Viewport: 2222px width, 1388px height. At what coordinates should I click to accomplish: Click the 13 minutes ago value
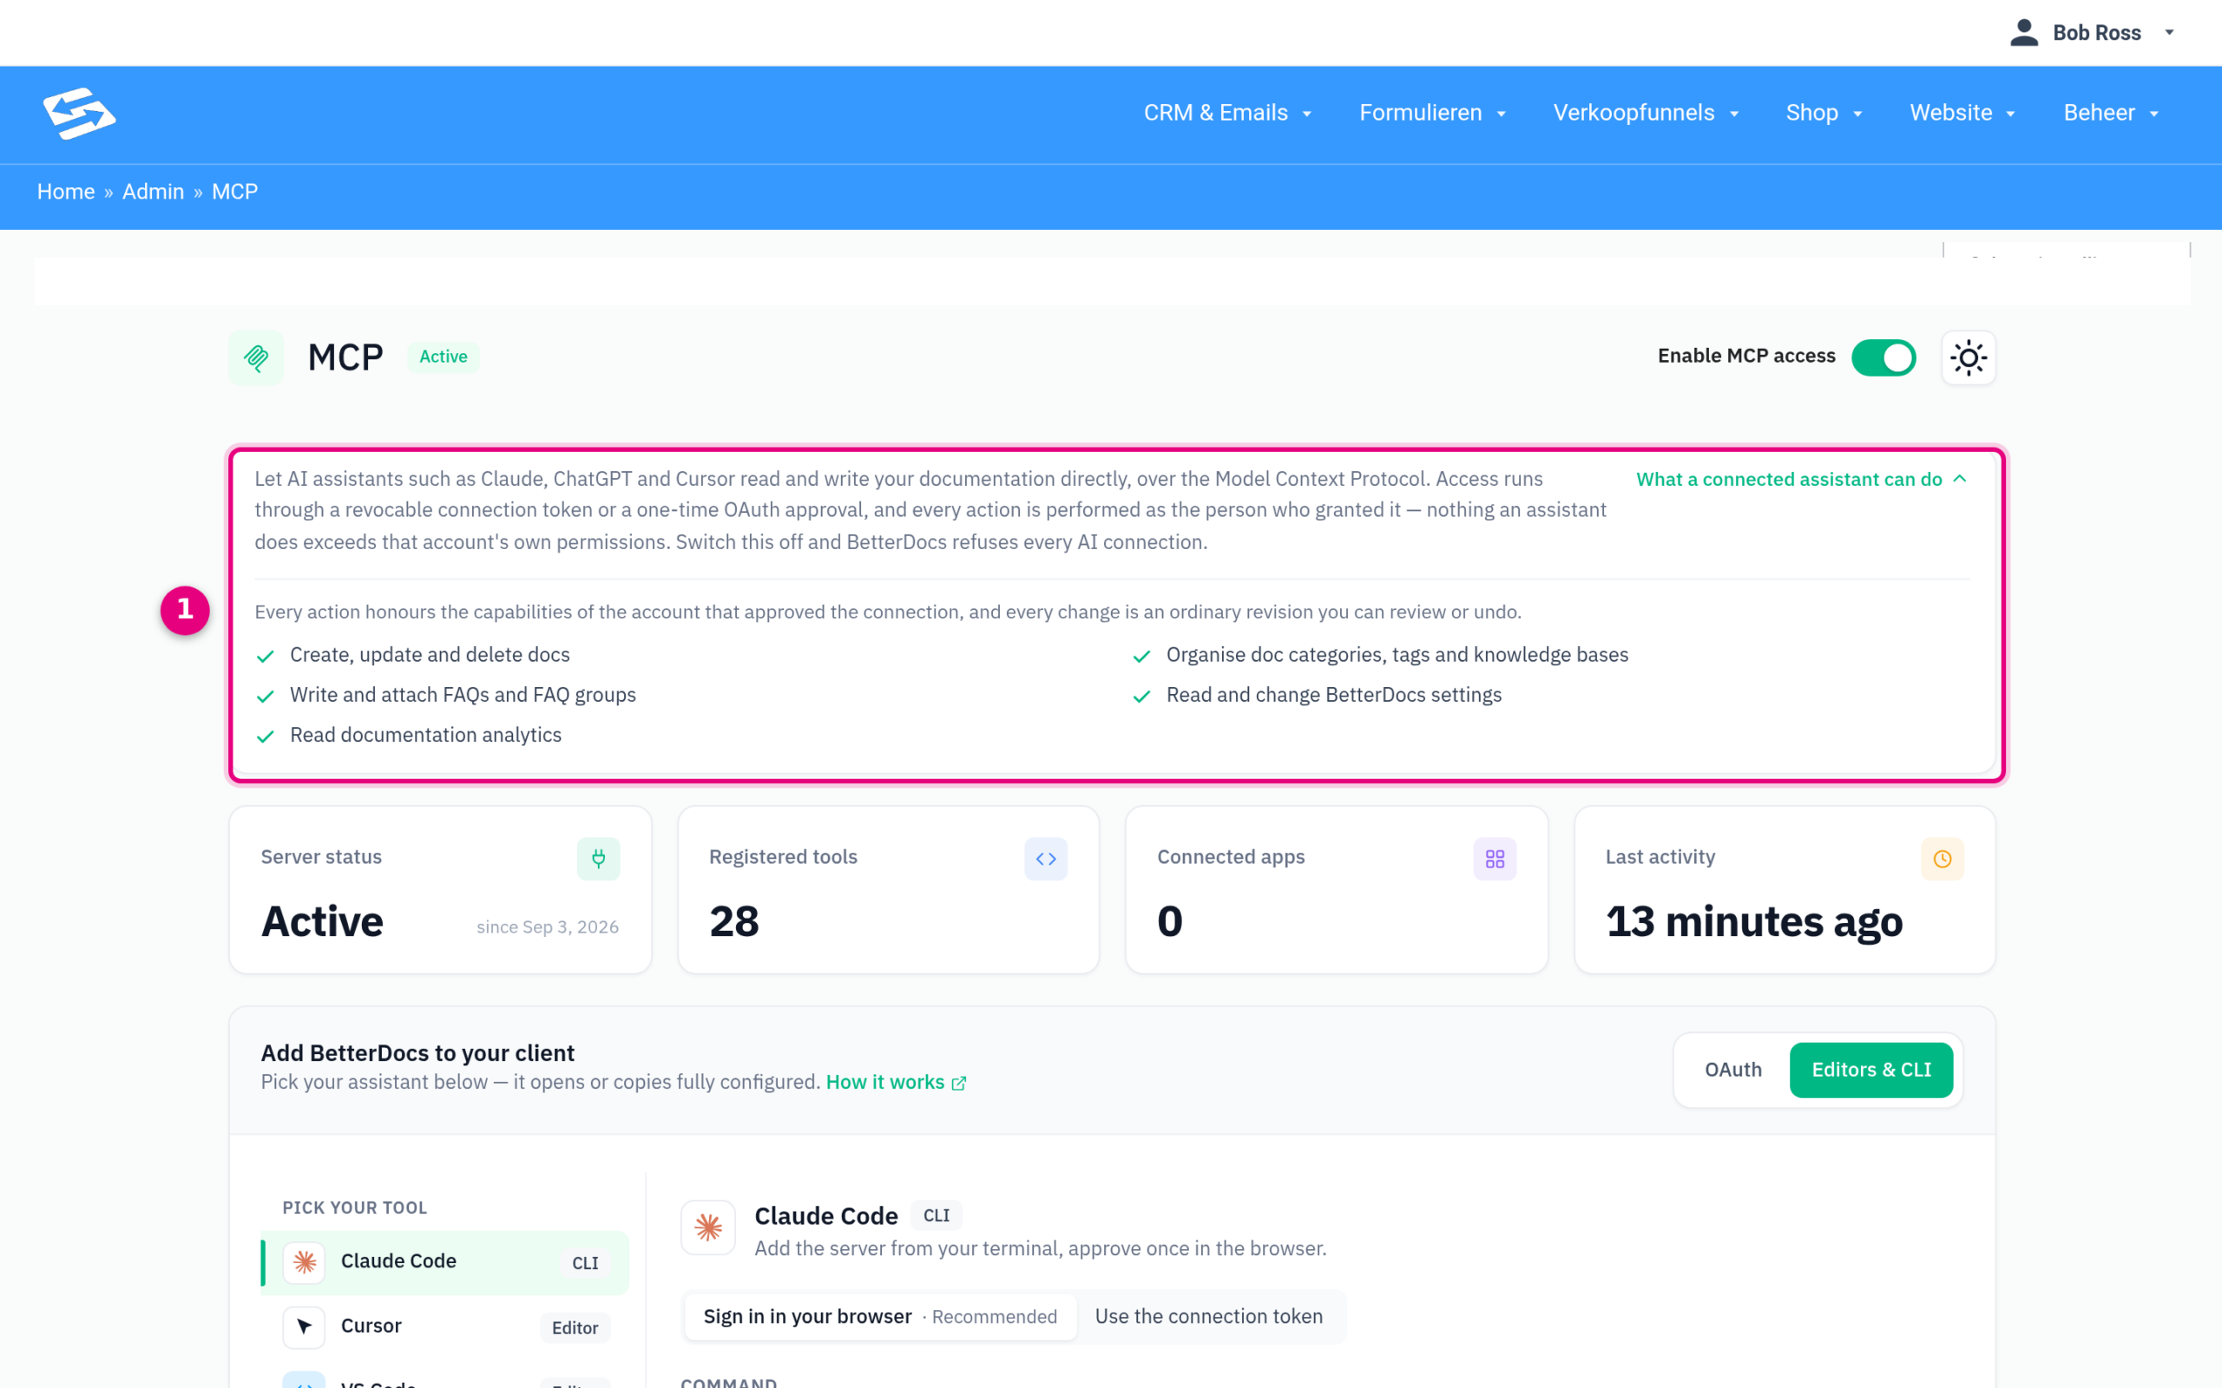(x=1753, y=921)
